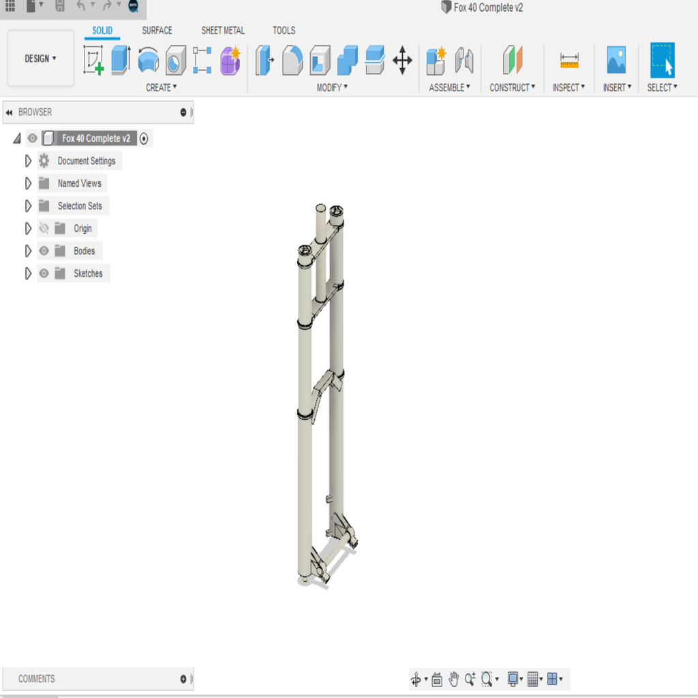
Task: Open the Viewports layout icon
Action: (552, 680)
